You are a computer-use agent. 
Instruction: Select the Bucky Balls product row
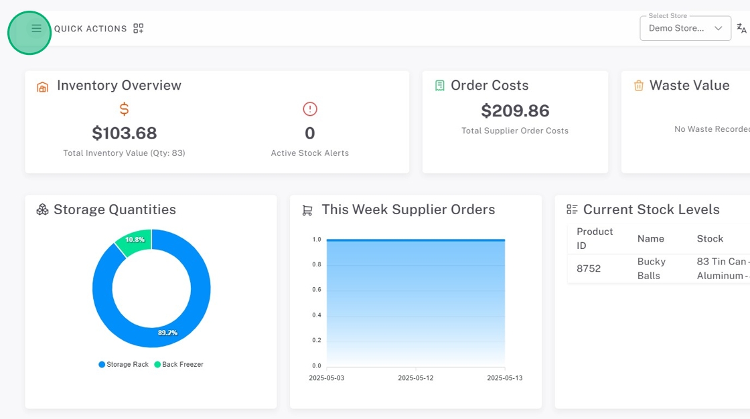[x=651, y=268]
